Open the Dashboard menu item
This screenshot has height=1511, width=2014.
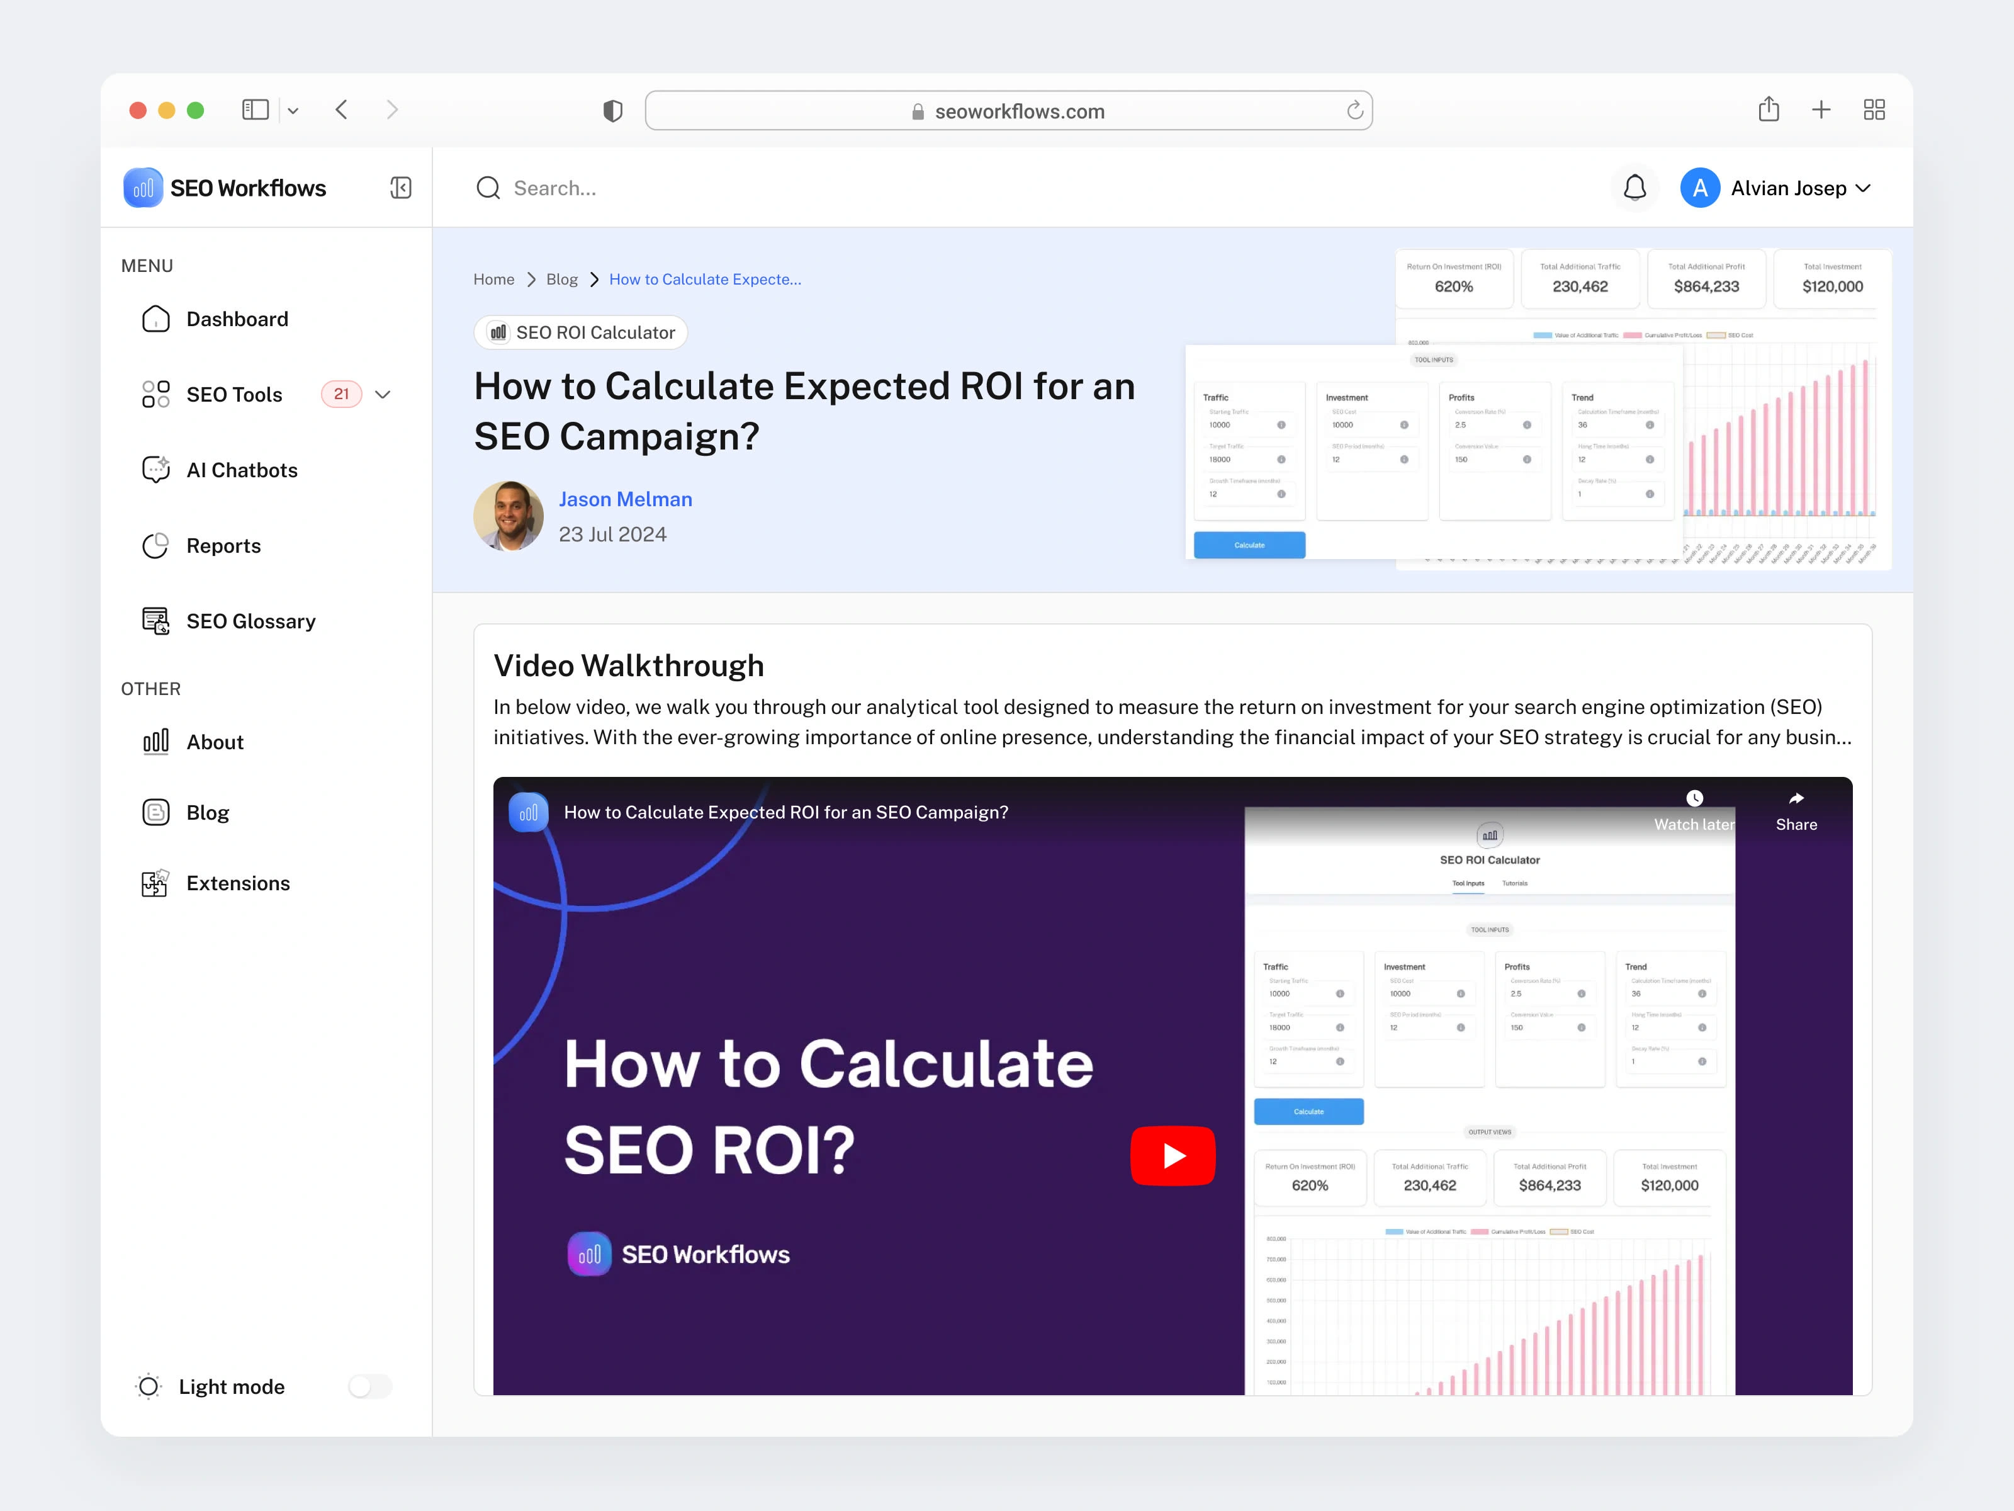(237, 319)
